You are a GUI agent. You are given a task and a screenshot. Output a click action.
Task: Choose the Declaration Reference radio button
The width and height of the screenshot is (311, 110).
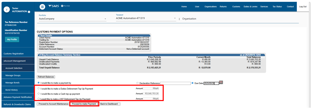tap(138, 83)
